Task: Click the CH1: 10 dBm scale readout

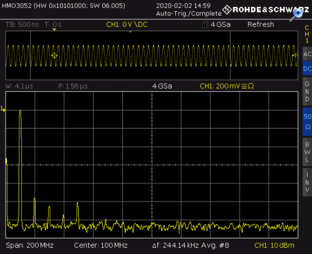Action: [274, 245]
